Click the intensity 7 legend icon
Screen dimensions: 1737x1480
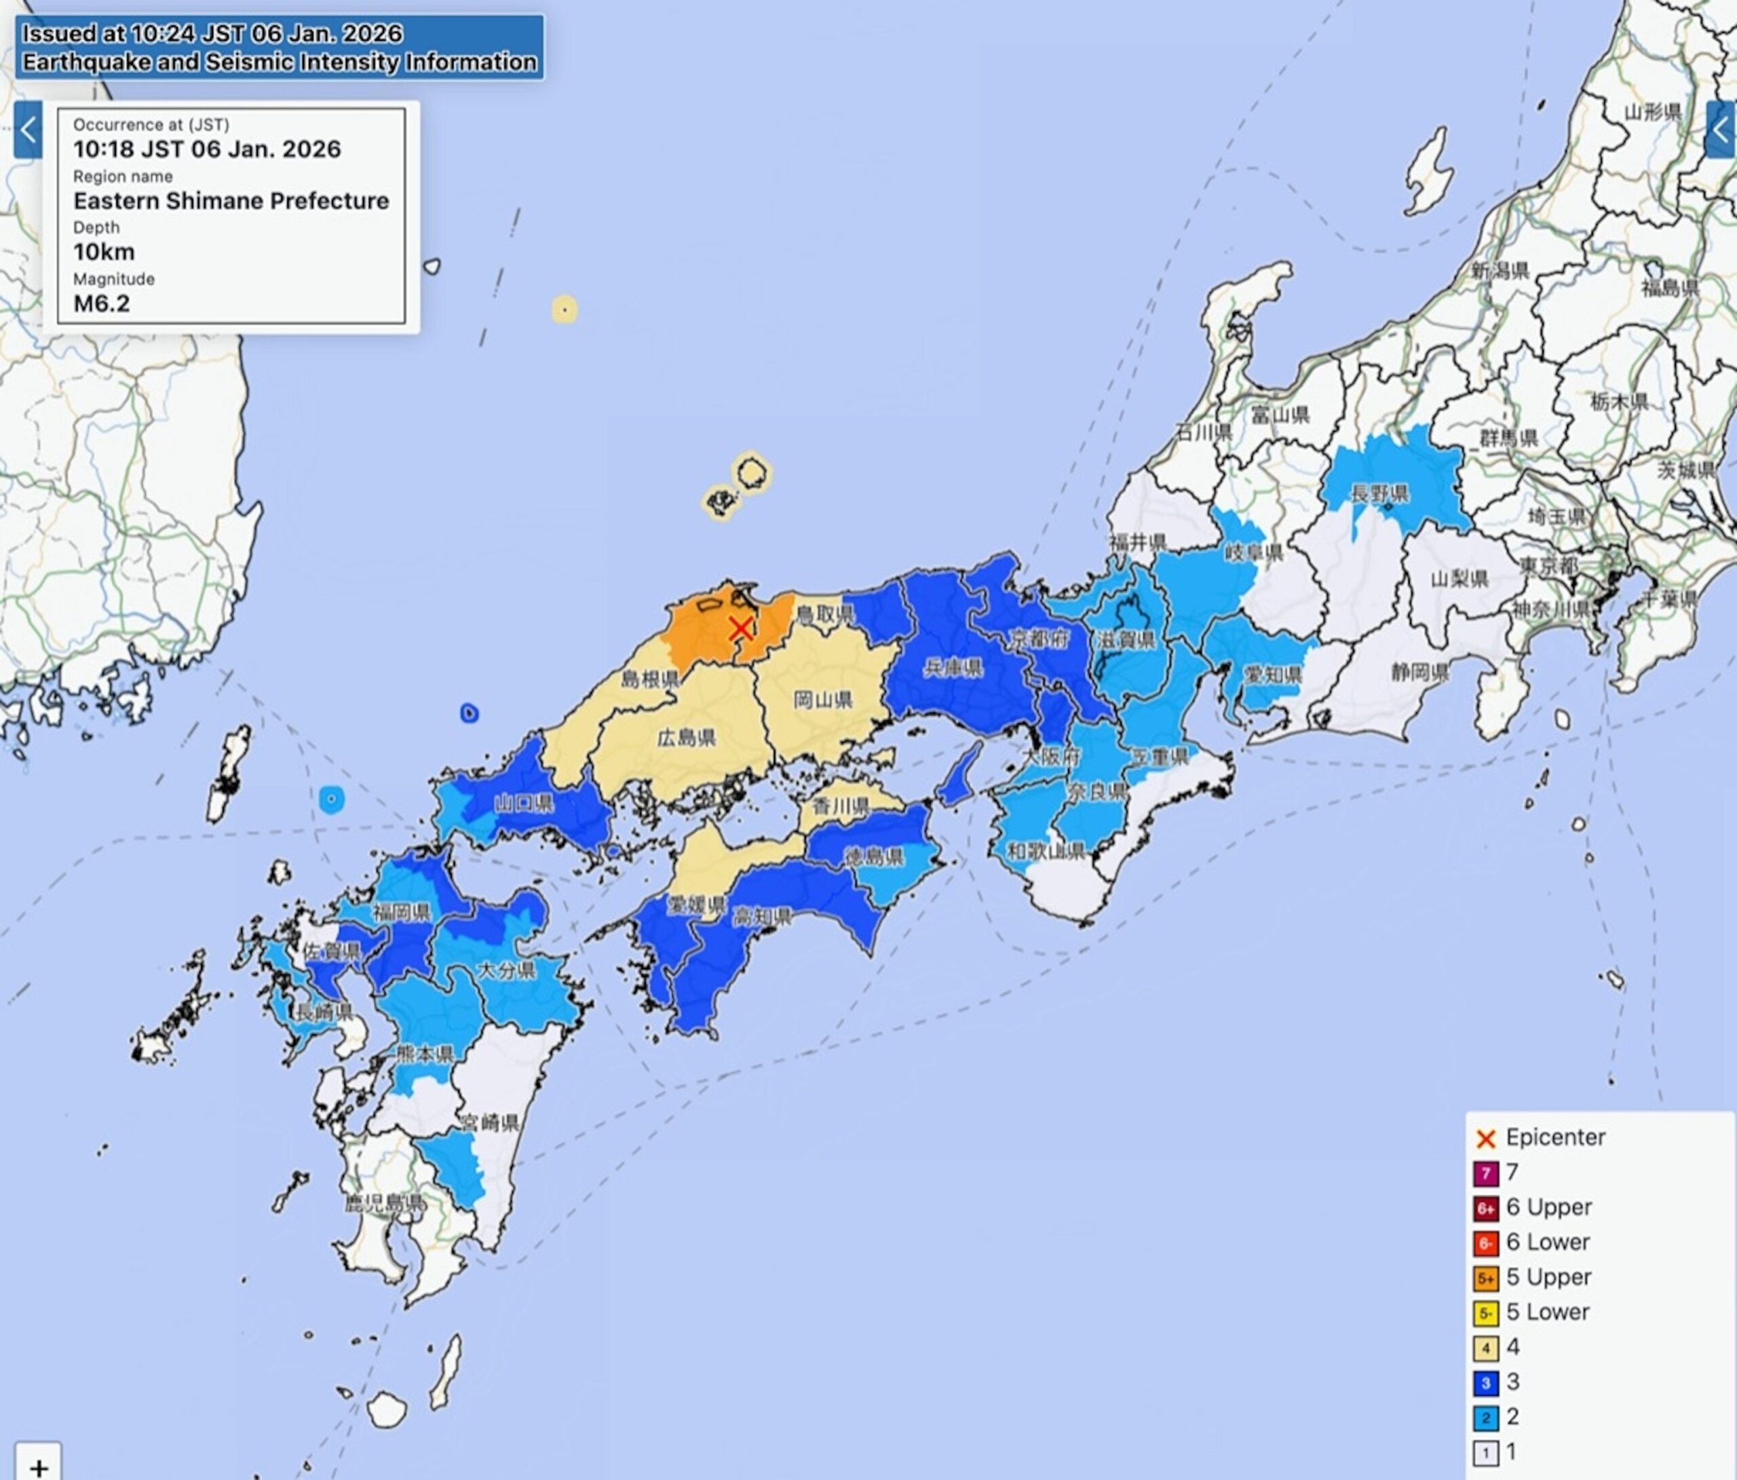pyautogui.click(x=1485, y=1173)
